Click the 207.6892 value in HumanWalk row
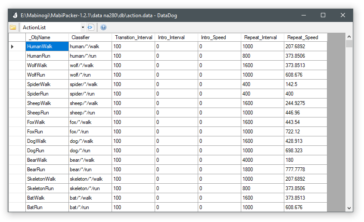Screen dimensions: 364x222 305,46
